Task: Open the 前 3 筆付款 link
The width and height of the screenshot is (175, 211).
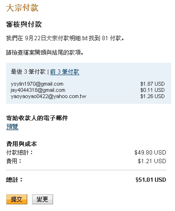Action: (65, 72)
